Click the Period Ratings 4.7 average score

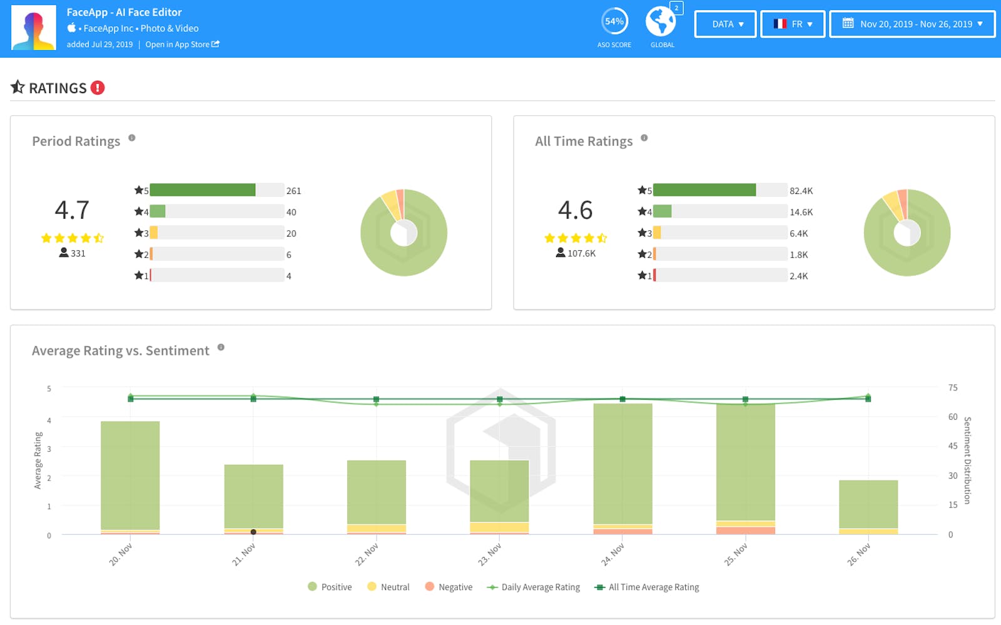tap(72, 210)
